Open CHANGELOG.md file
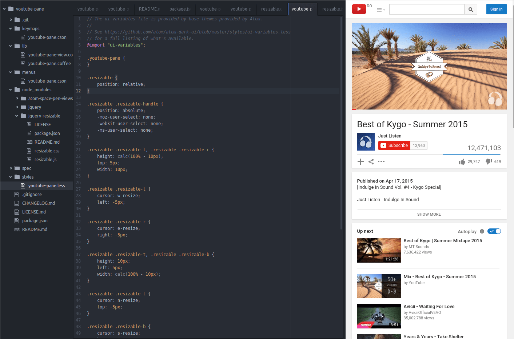 click(35, 203)
